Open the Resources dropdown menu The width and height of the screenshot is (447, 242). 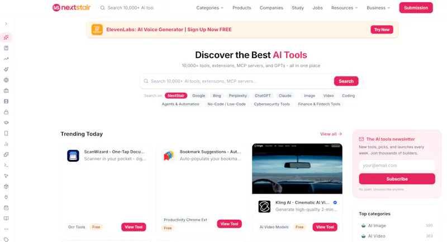pyautogui.click(x=344, y=8)
